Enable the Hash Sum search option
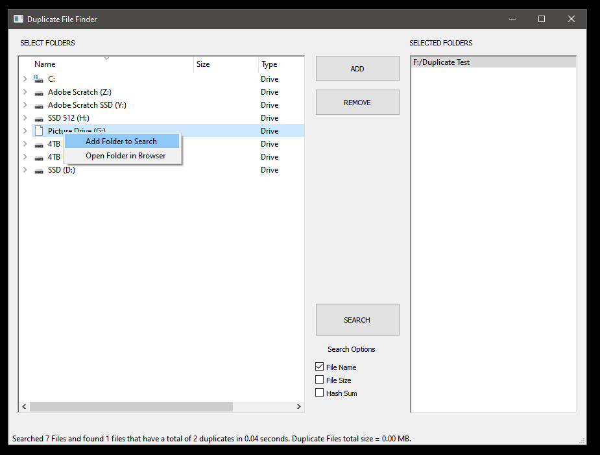This screenshot has height=455, width=600. pos(319,392)
